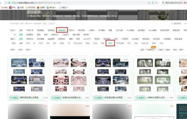Click +订阅 on the pink wedding collection

[83, 60]
